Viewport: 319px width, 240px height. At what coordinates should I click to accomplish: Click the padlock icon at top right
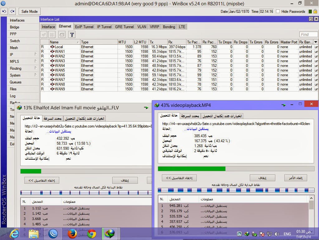pos(315,12)
